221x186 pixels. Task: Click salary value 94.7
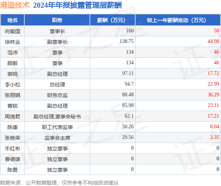click(129, 84)
